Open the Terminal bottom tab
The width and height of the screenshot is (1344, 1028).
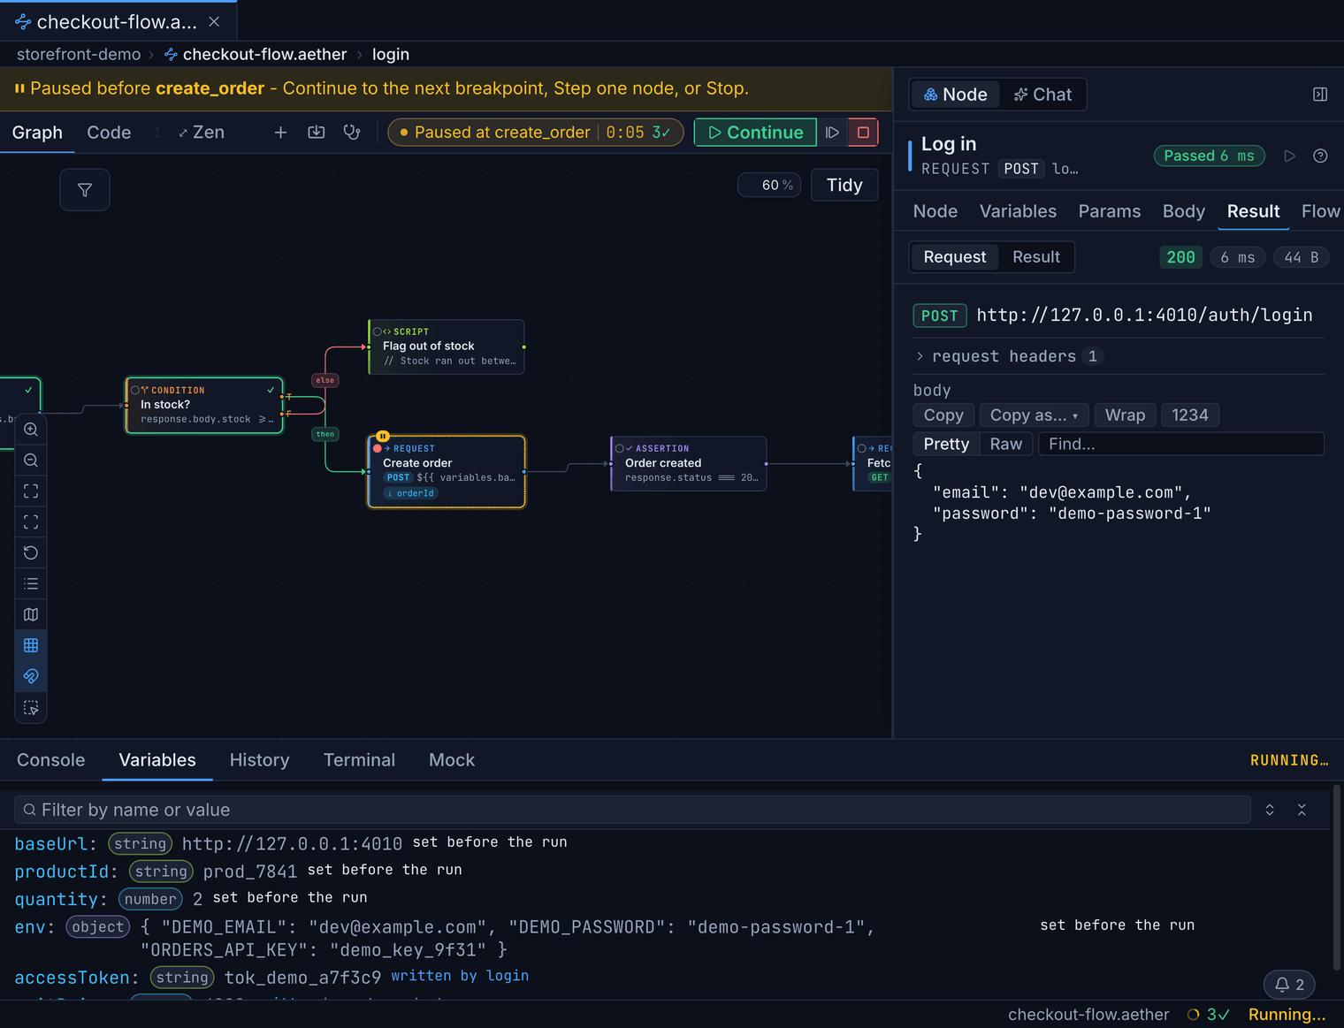(x=359, y=760)
